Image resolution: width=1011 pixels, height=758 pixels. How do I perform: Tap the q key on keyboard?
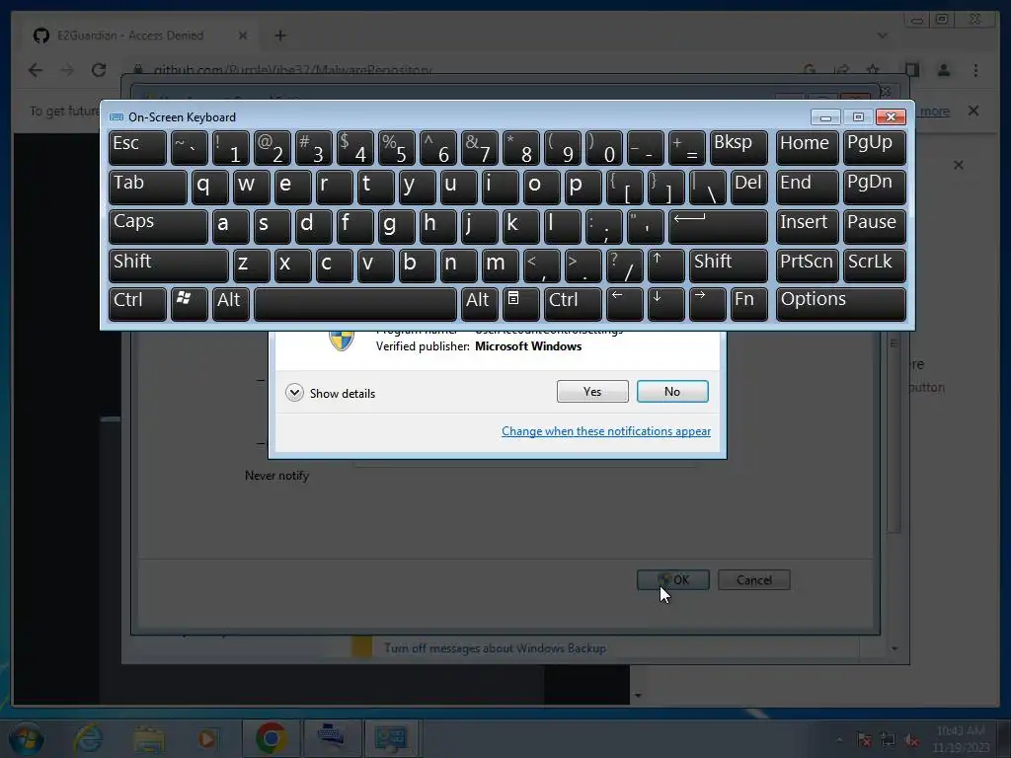pyautogui.click(x=209, y=187)
